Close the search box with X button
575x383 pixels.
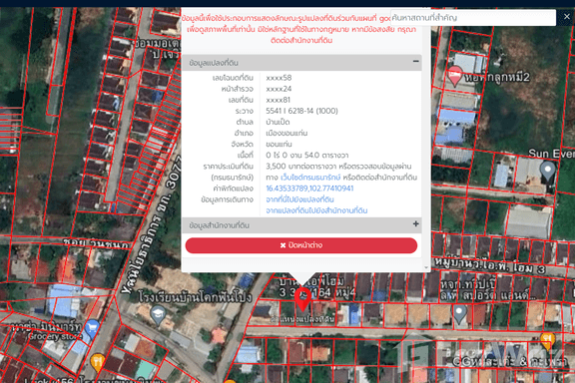pyautogui.click(x=566, y=17)
